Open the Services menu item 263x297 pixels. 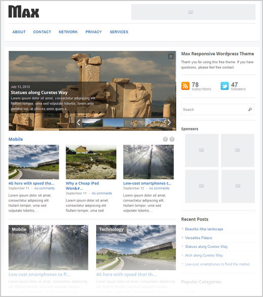click(x=119, y=32)
